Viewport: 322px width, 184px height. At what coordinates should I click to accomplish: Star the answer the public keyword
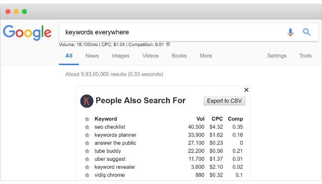pos(87,143)
